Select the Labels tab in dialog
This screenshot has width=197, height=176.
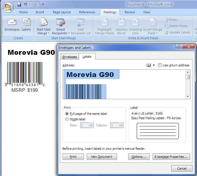tap(87, 57)
